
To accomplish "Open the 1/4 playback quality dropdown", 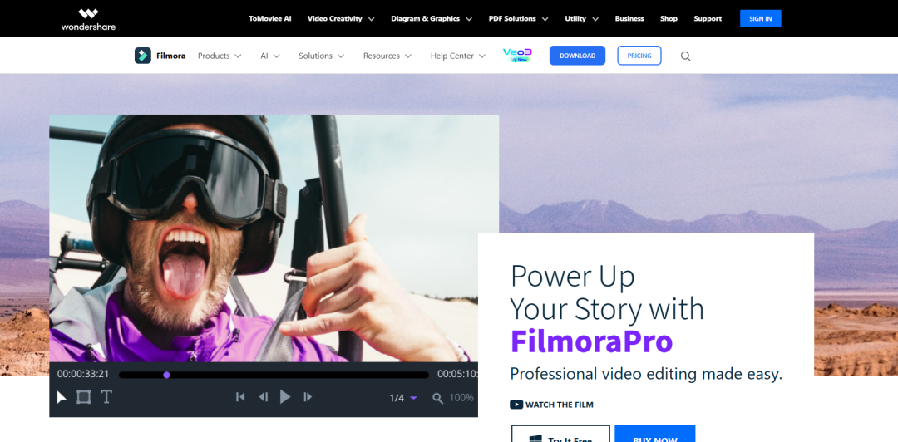I will tap(404, 398).
